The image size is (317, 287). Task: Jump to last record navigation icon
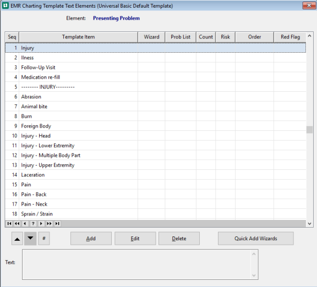[x=57, y=223]
